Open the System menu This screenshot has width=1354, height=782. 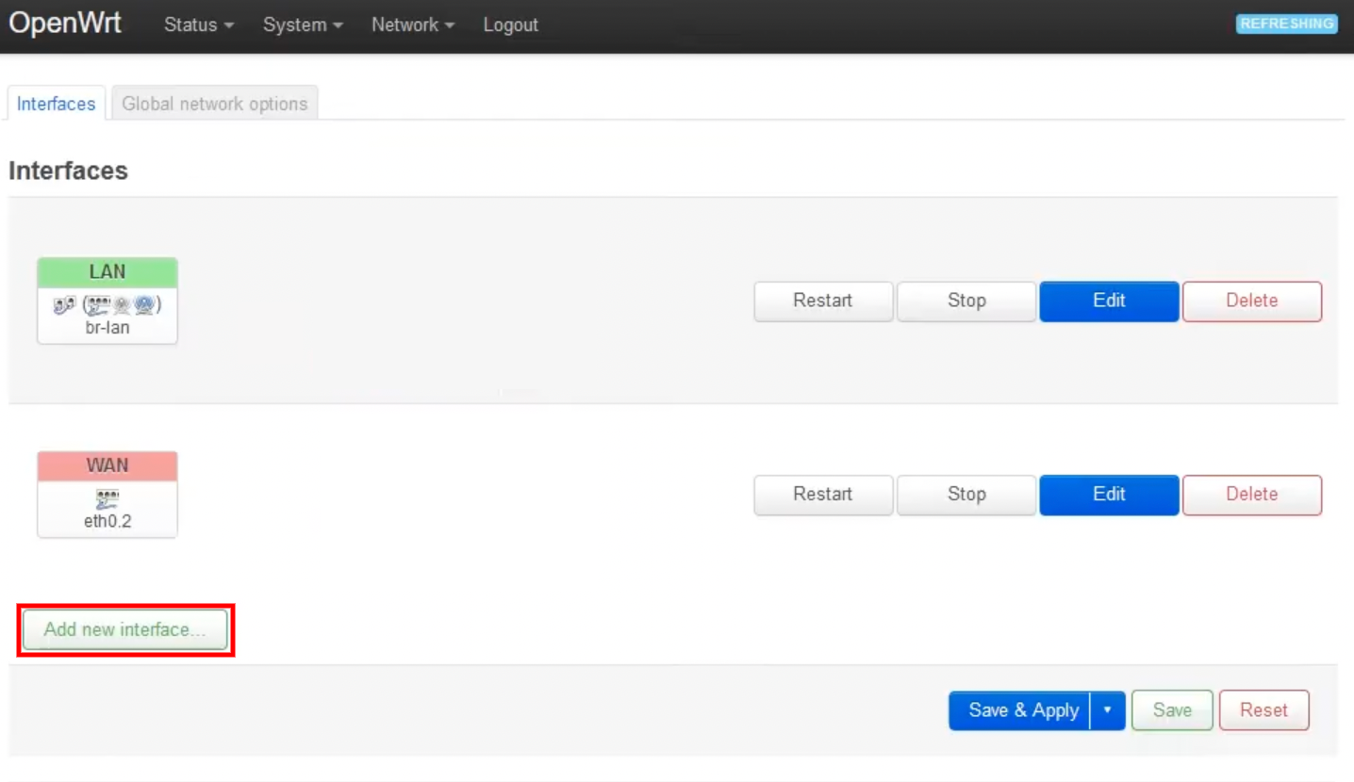pyautogui.click(x=302, y=25)
